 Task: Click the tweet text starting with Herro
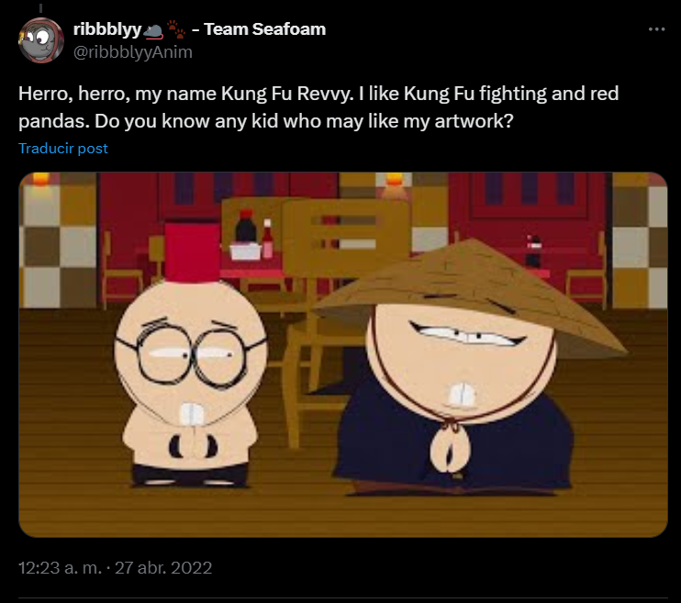pyautogui.click(x=318, y=106)
